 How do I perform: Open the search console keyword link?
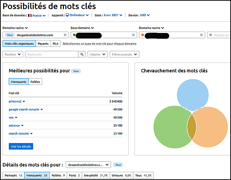(19, 133)
